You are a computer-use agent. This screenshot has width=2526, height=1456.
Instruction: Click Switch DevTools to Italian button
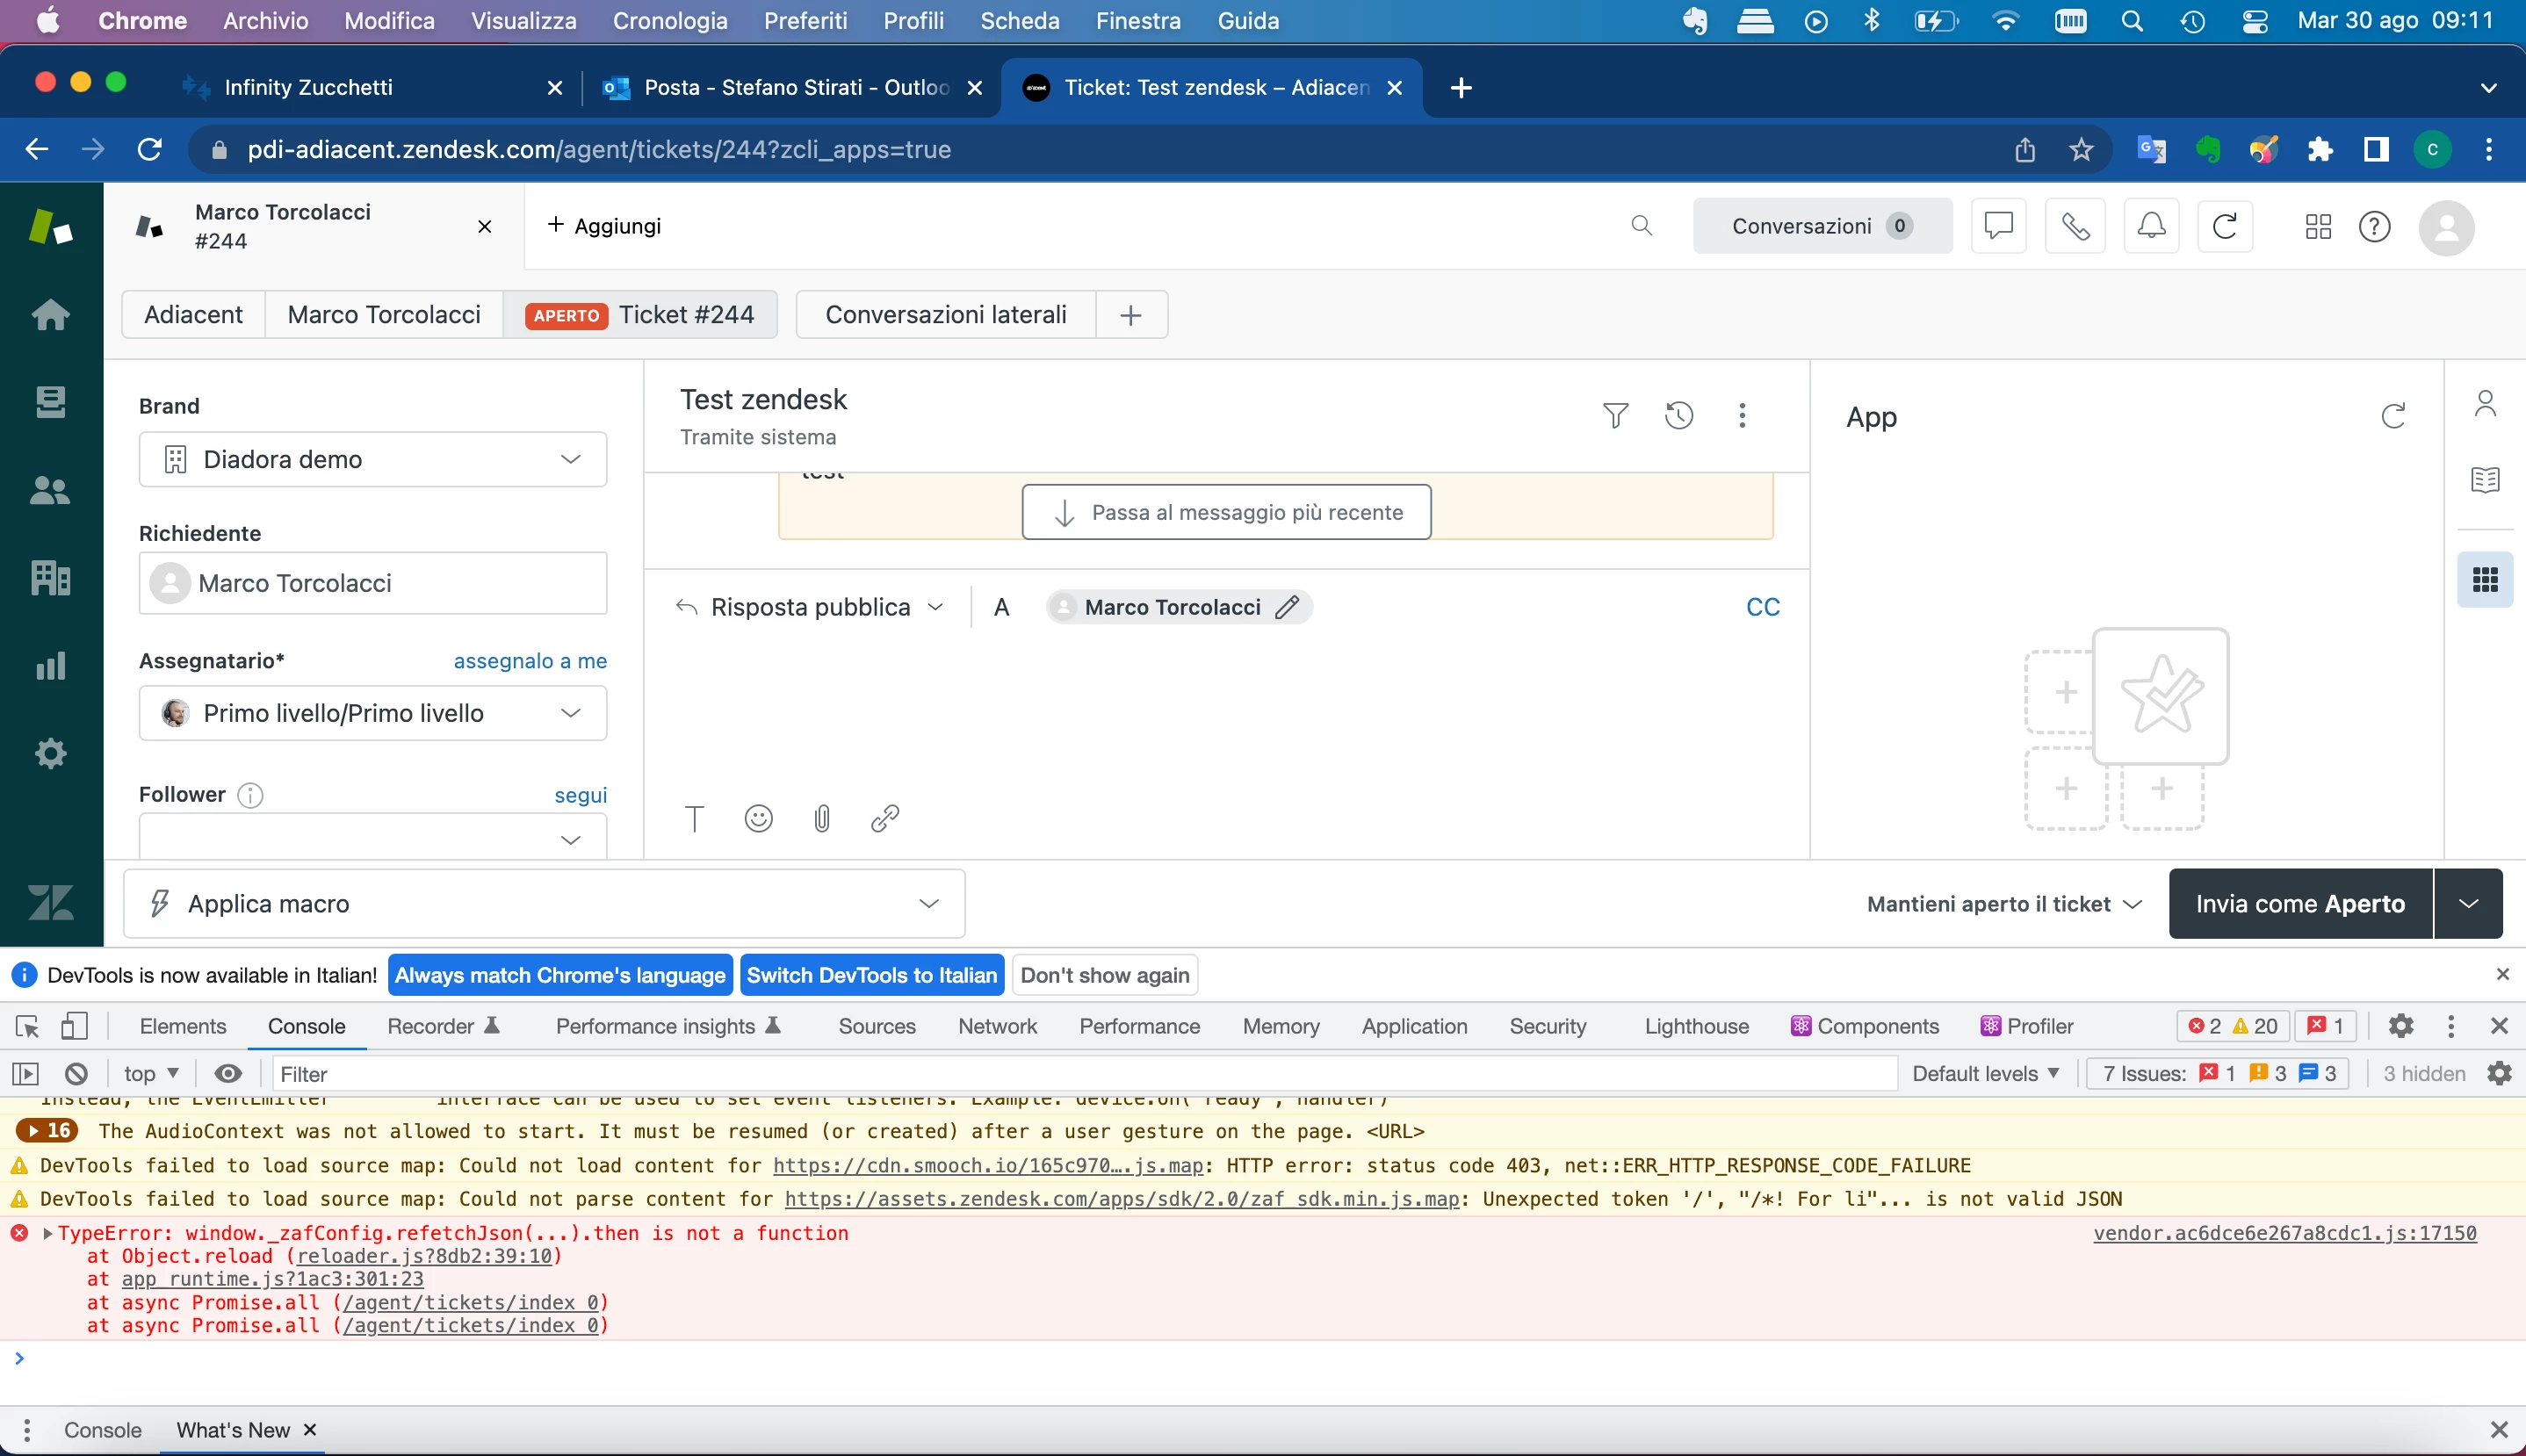coord(871,975)
